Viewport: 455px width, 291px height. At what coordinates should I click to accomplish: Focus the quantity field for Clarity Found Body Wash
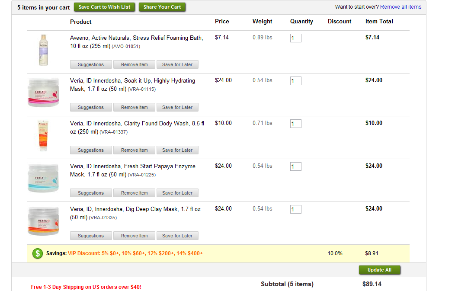[296, 124]
